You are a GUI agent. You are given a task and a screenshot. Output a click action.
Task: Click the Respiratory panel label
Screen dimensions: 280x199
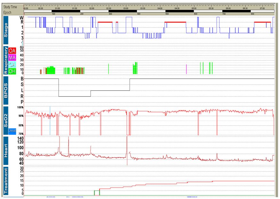point(6,60)
